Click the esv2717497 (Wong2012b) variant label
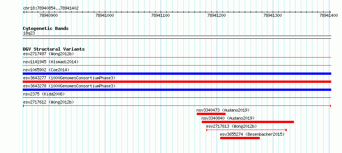The width and height of the screenshot is (342, 153). tap(48, 54)
